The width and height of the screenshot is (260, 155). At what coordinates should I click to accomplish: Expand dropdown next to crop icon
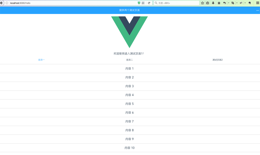point(237,3)
